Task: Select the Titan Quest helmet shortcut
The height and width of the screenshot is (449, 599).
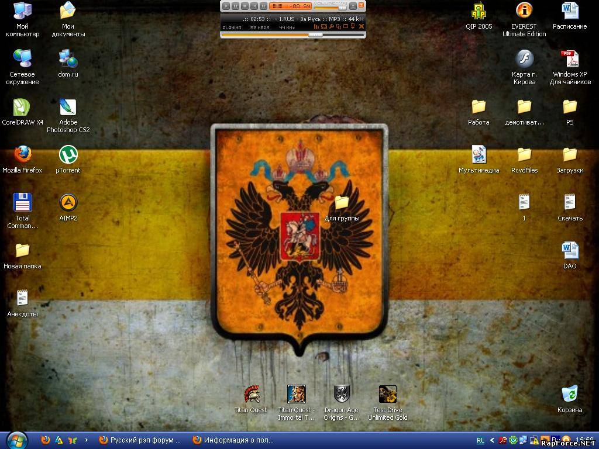Action: [x=250, y=399]
